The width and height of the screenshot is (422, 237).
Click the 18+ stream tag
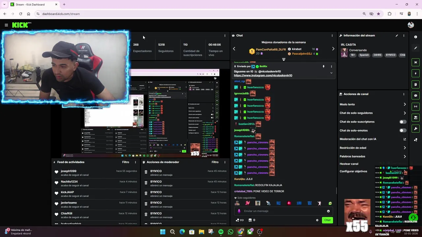(x=353, y=55)
